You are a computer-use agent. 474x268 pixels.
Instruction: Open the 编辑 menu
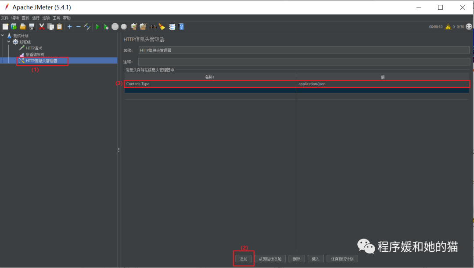click(x=15, y=18)
